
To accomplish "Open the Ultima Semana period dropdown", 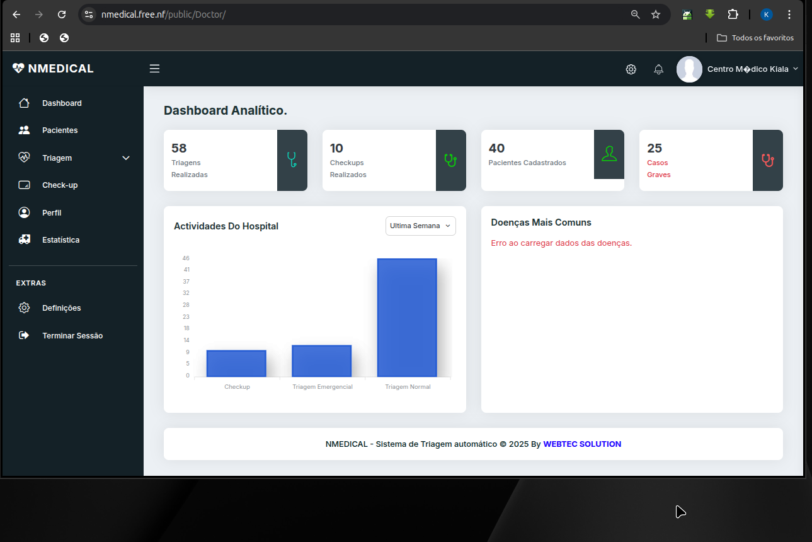I will tap(420, 226).
